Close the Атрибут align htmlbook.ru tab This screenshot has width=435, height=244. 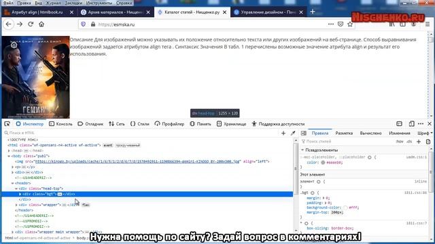[x=71, y=12]
